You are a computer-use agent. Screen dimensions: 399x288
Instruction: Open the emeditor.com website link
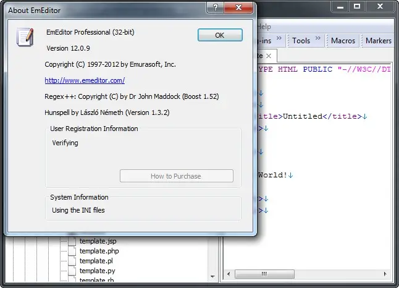pos(85,80)
